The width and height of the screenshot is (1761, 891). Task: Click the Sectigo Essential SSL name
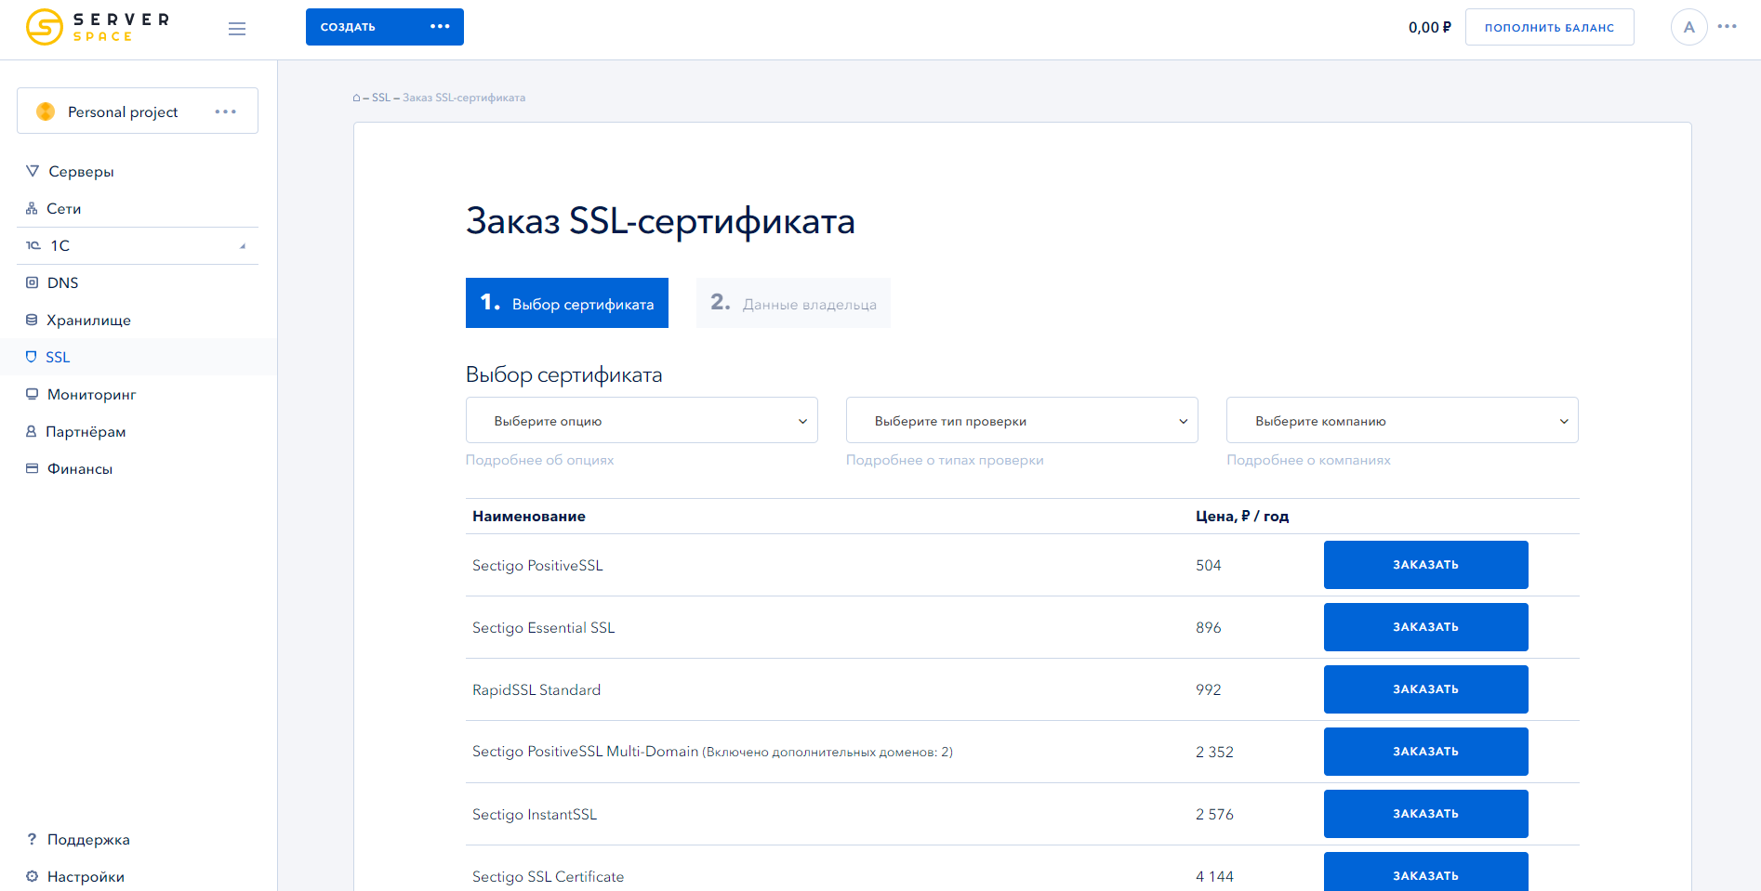click(x=543, y=627)
